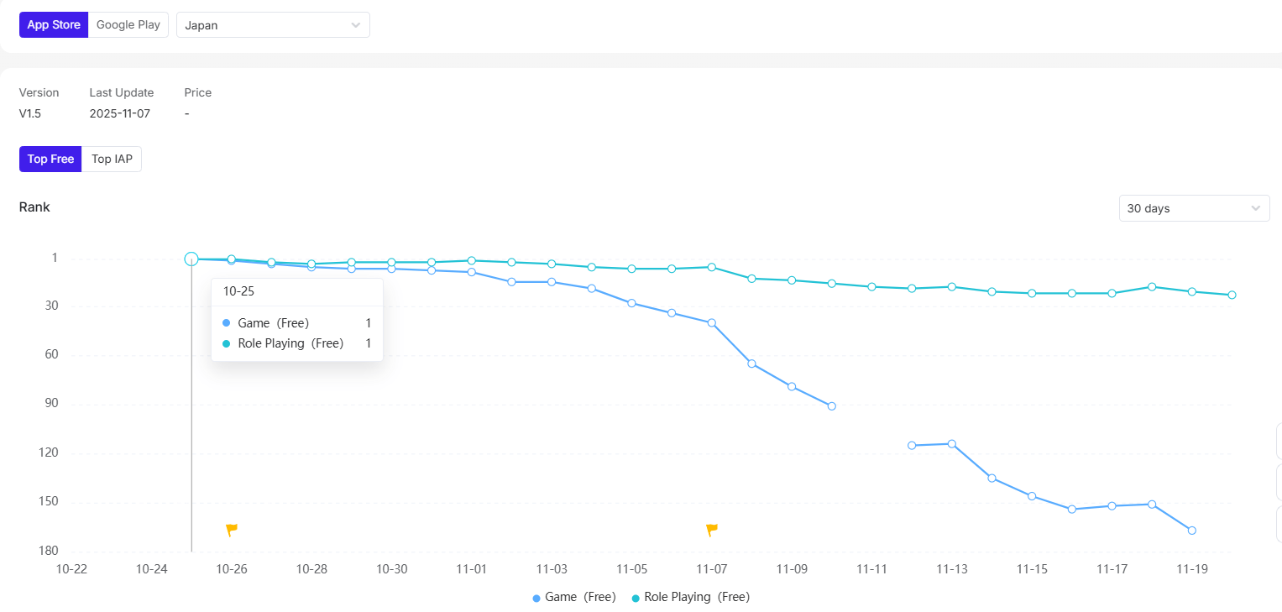Viewport: 1282px width, 612px height.
Task: Click the Game (Free) point at 11-16
Action: pos(1072,510)
